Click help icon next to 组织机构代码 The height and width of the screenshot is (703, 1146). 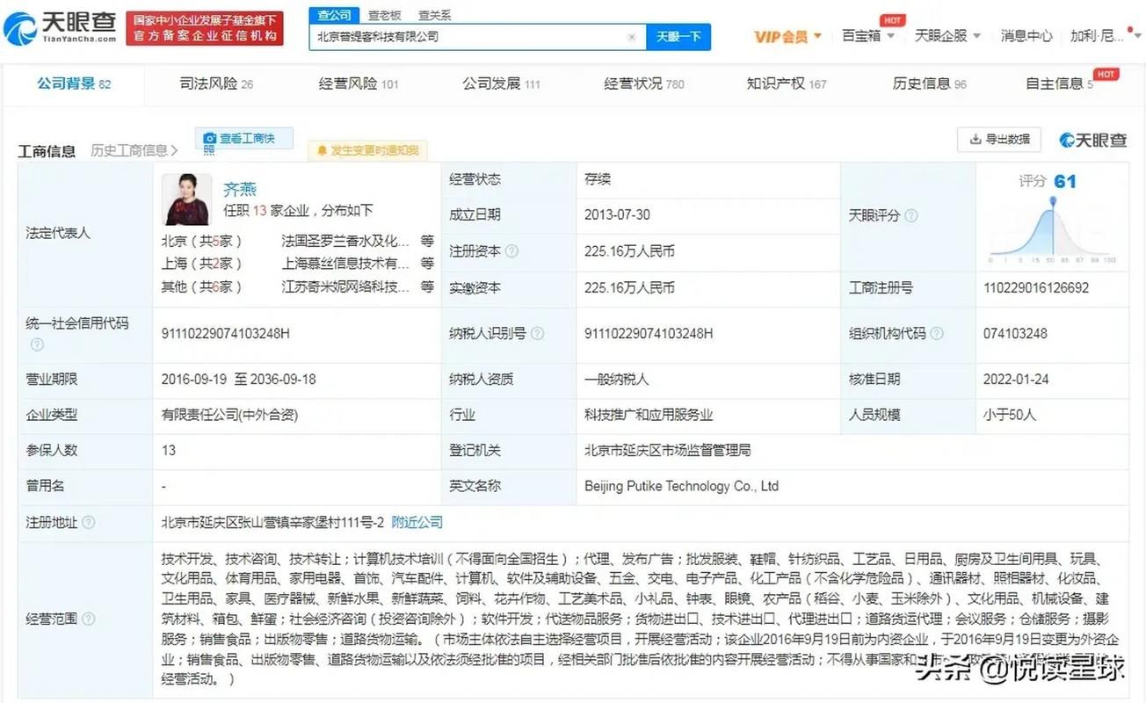(x=937, y=334)
